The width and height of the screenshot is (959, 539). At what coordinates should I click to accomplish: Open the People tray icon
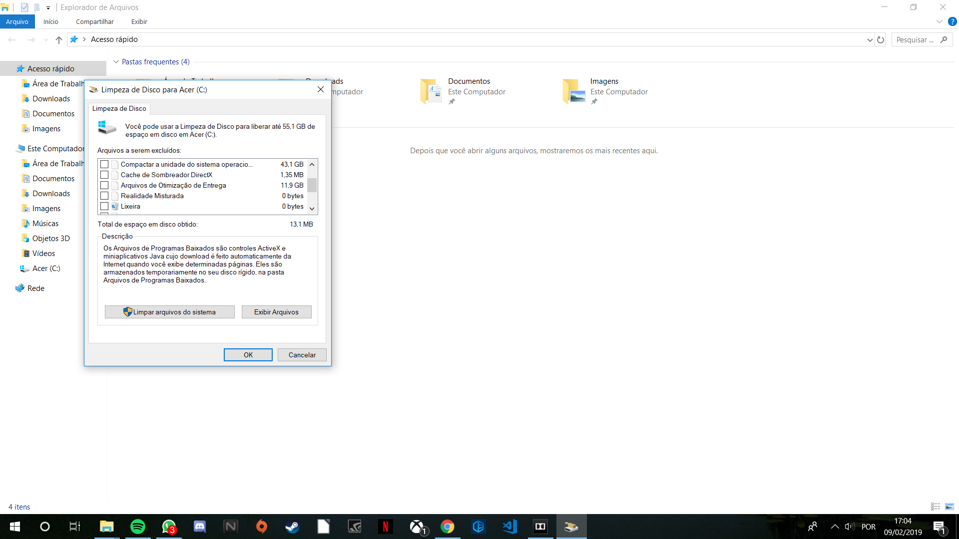pyautogui.click(x=813, y=527)
